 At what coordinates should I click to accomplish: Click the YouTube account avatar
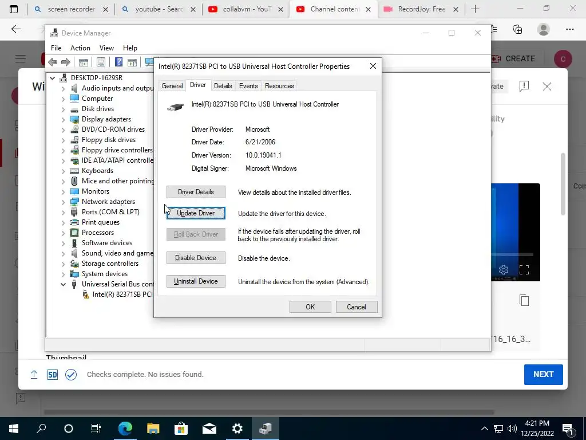563,59
